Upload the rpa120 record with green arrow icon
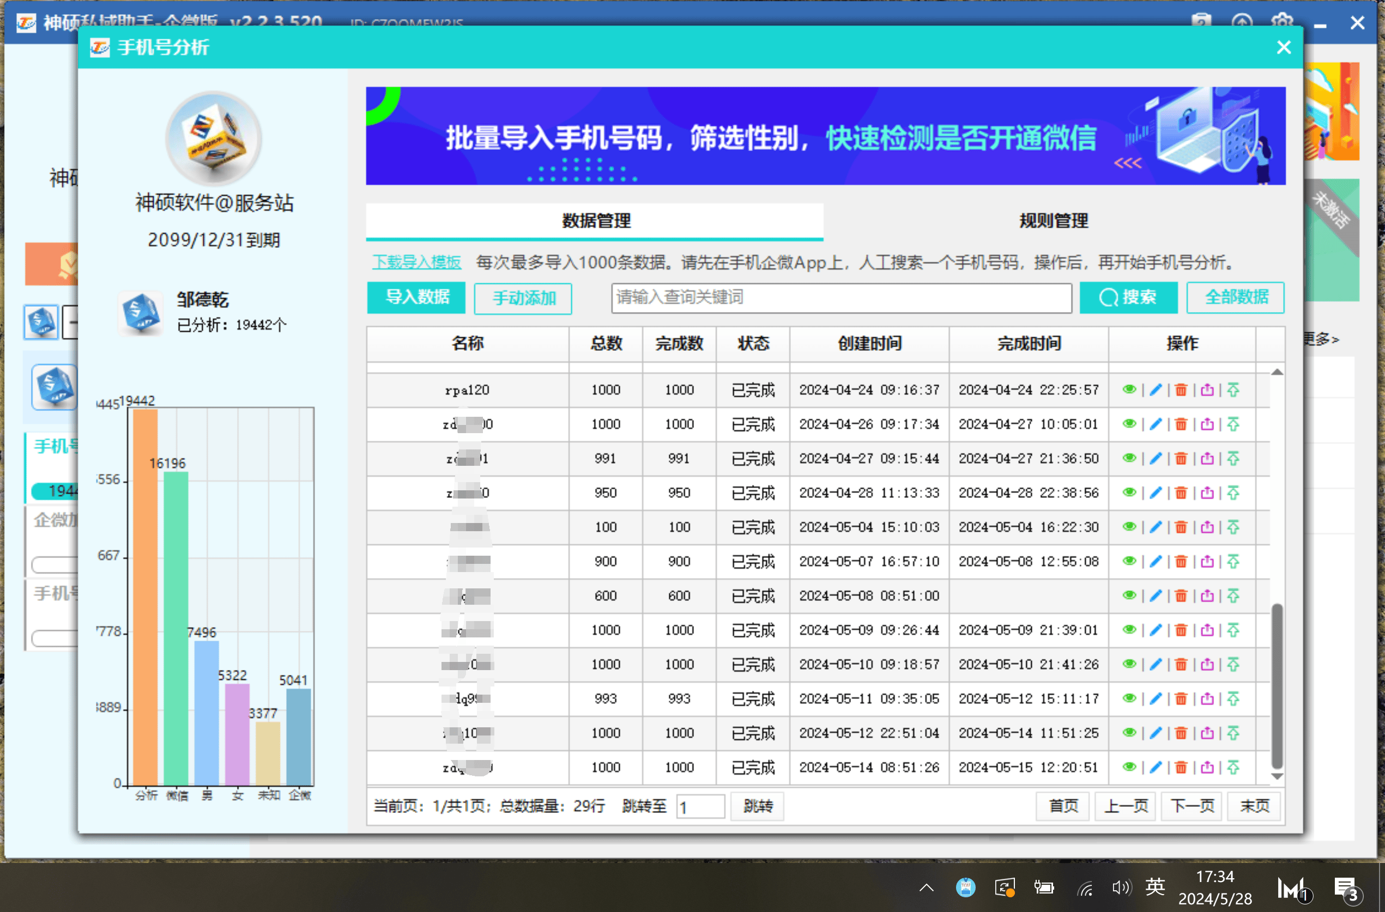 [x=1234, y=390]
